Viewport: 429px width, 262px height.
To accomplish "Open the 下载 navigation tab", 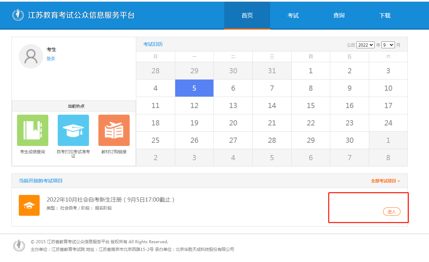I will point(385,15).
